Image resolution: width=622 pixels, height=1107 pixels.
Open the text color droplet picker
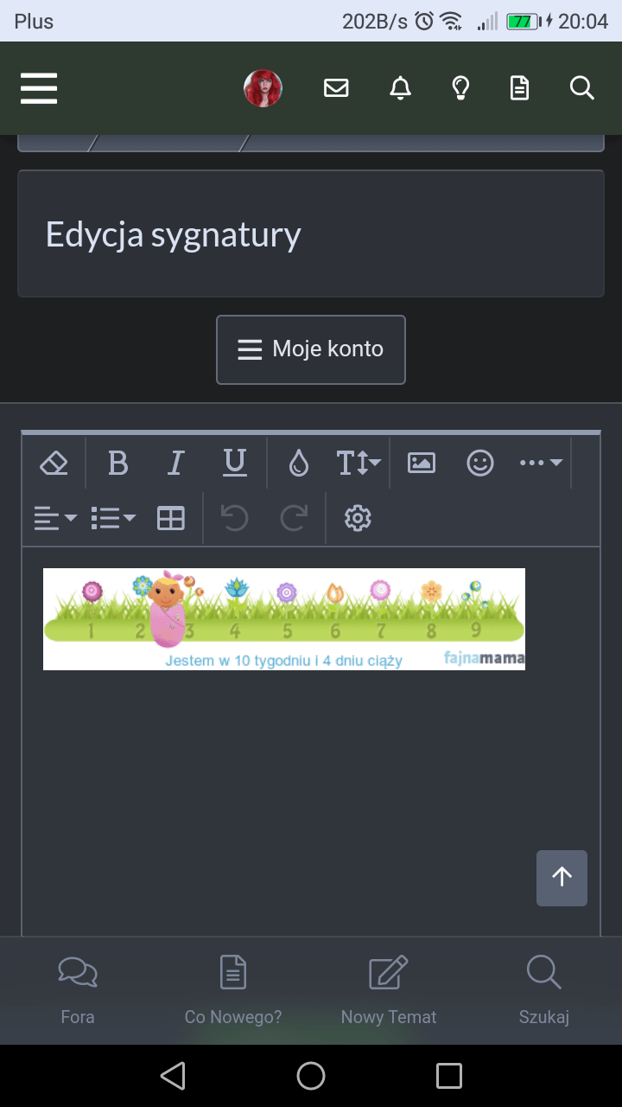click(x=299, y=464)
